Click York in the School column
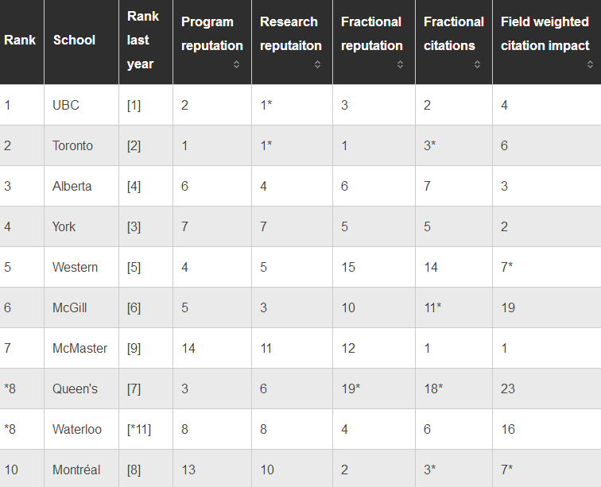This screenshot has width=601, height=487. point(64,227)
